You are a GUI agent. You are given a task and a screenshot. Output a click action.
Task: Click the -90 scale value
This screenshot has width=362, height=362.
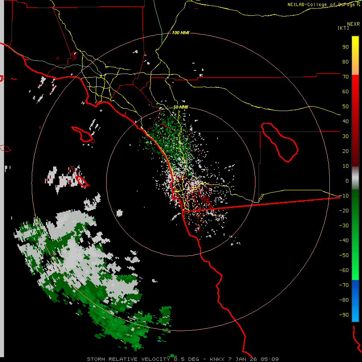click(x=344, y=315)
